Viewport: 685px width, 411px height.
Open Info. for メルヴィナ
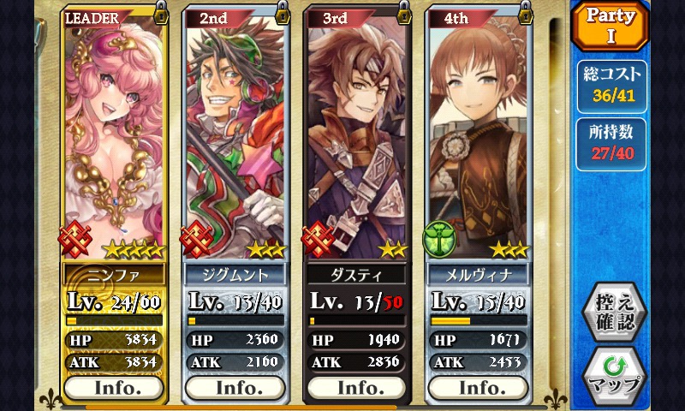(479, 388)
